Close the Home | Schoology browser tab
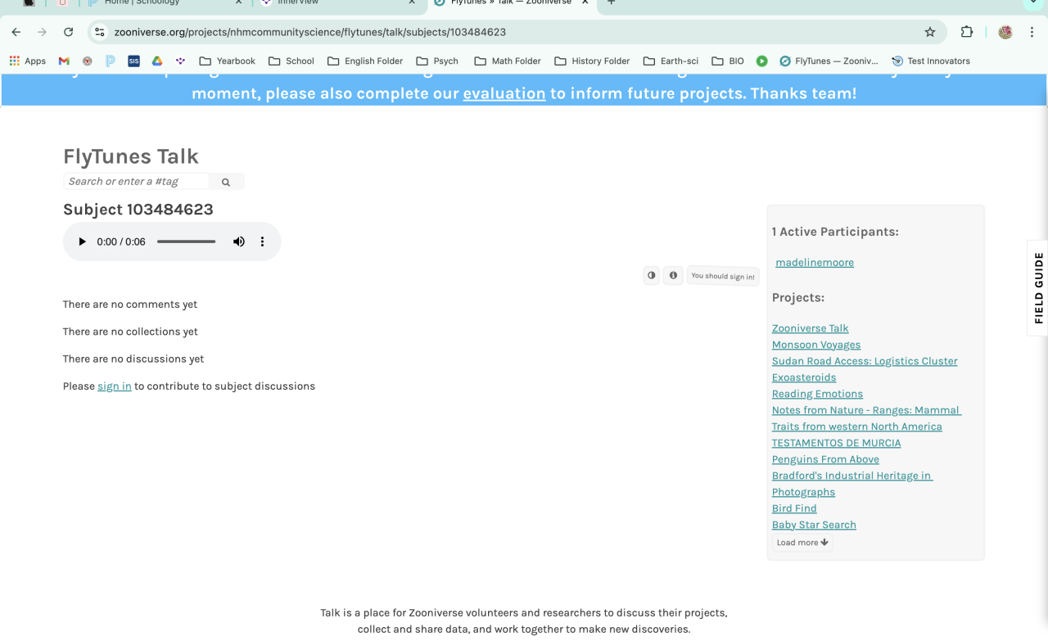Image resolution: width=1048 pixels, height=641 pixels. tap(239, 2)
